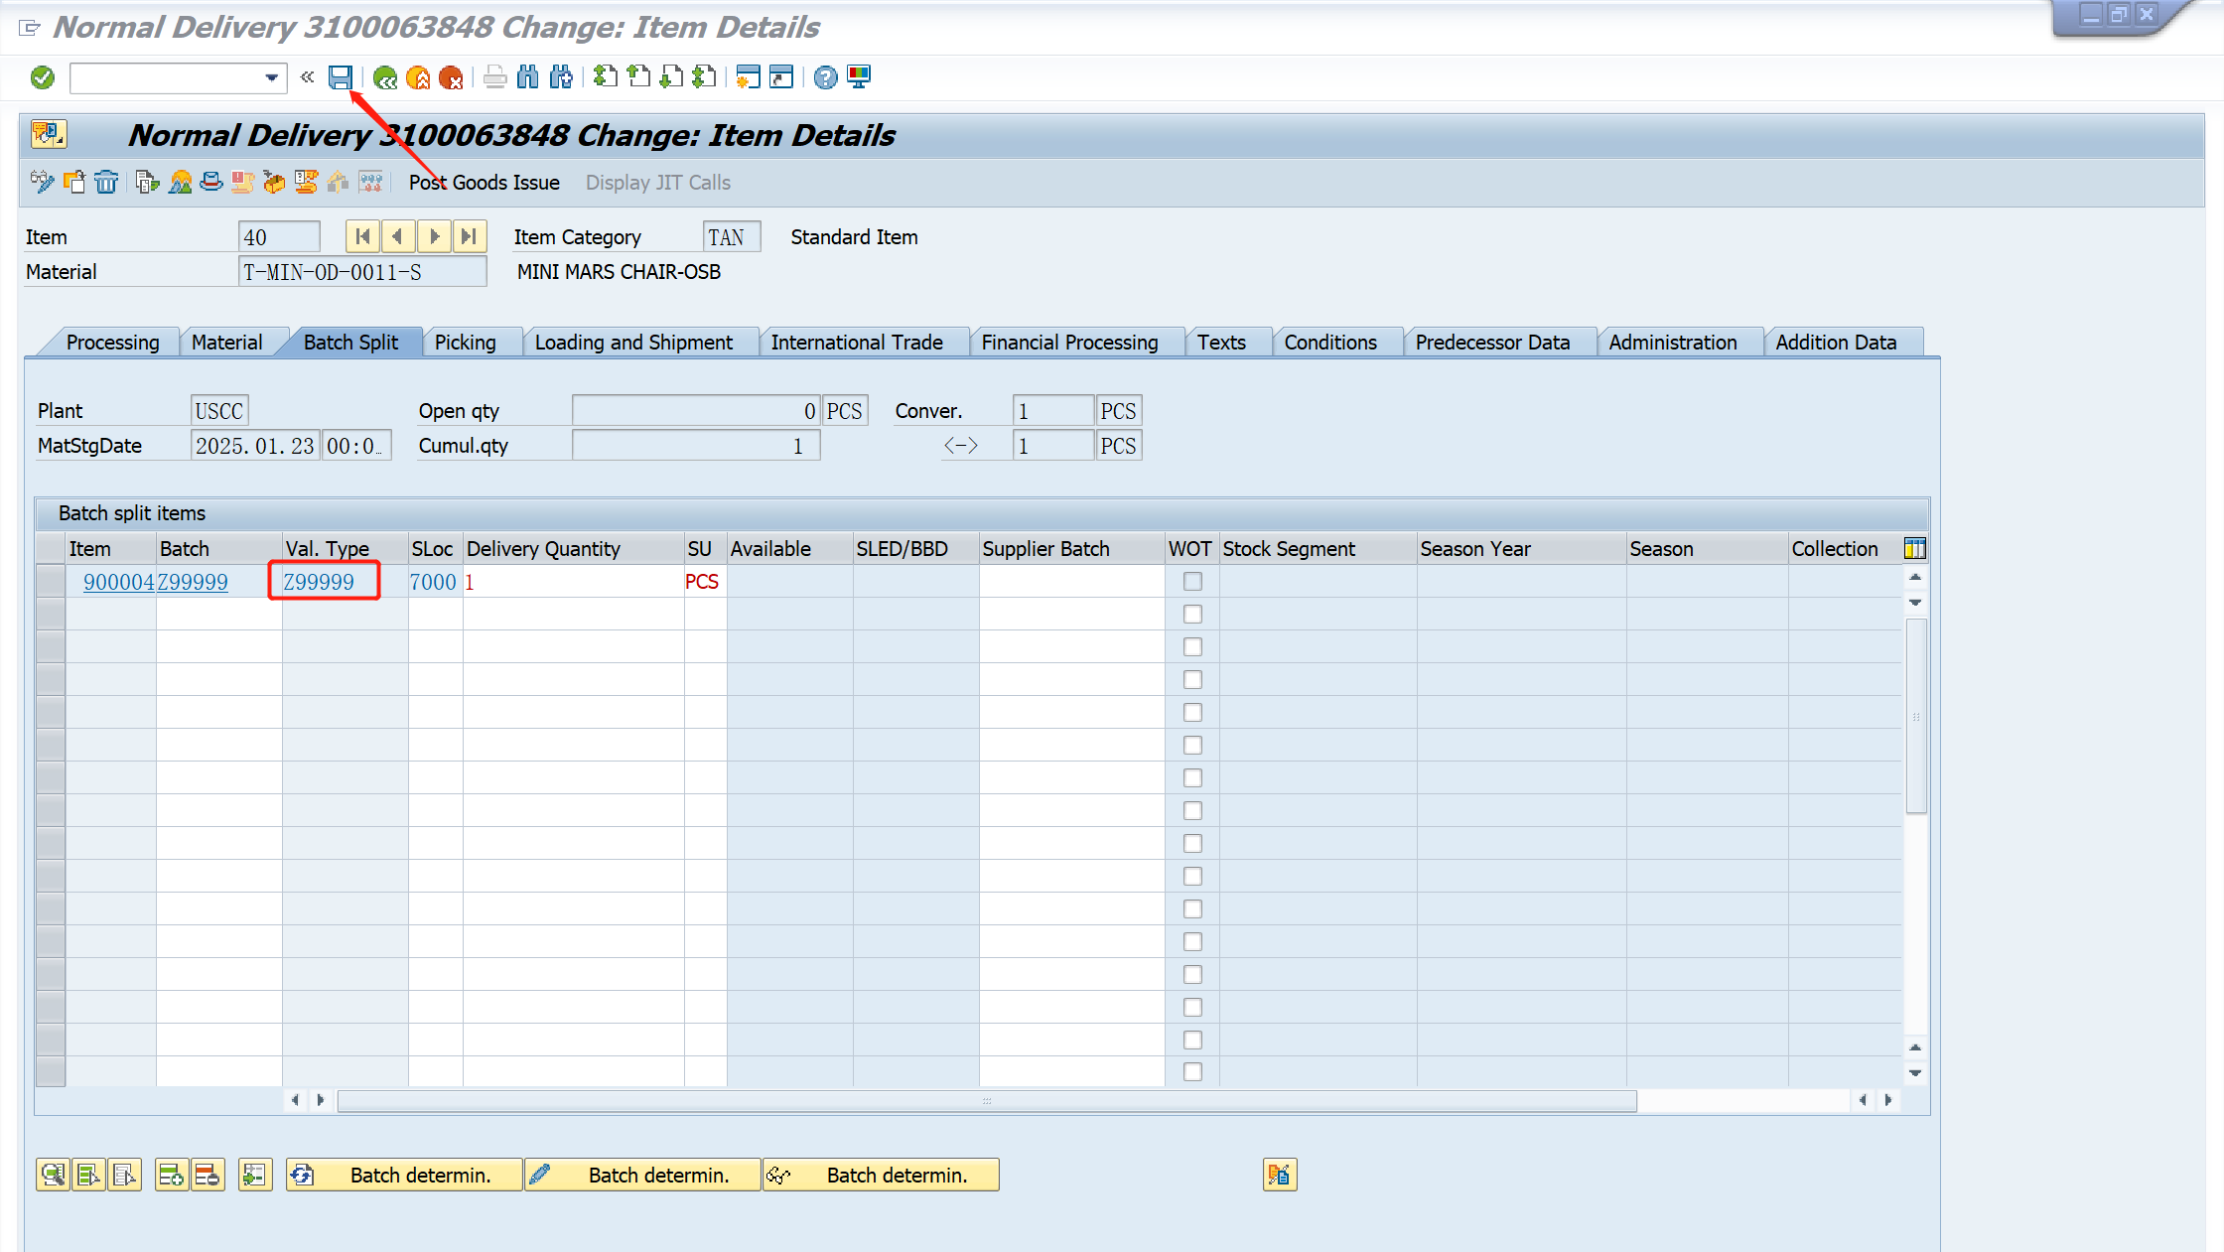2224x1252 pixels.
Task: Check the WOT checkbox in third row
Action: pos(1192,647)
